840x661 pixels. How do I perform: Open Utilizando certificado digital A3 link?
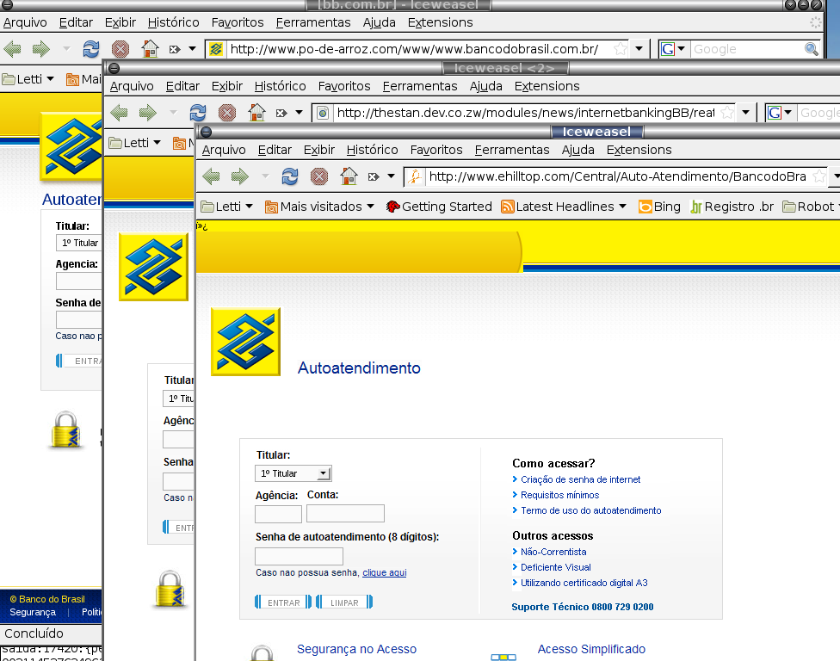pos(584,583)
